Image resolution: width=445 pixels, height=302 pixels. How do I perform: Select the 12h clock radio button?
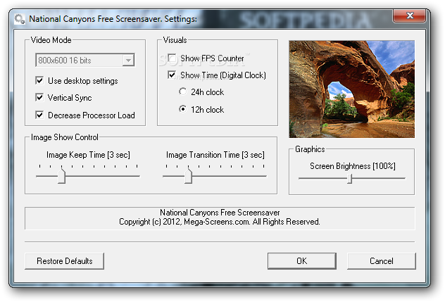[183, 109]
